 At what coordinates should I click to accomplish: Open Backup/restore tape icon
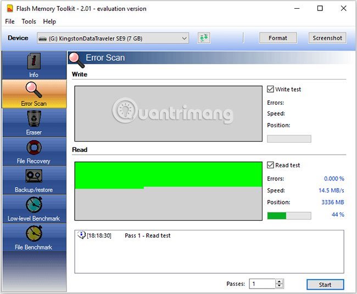coord(34,176)
